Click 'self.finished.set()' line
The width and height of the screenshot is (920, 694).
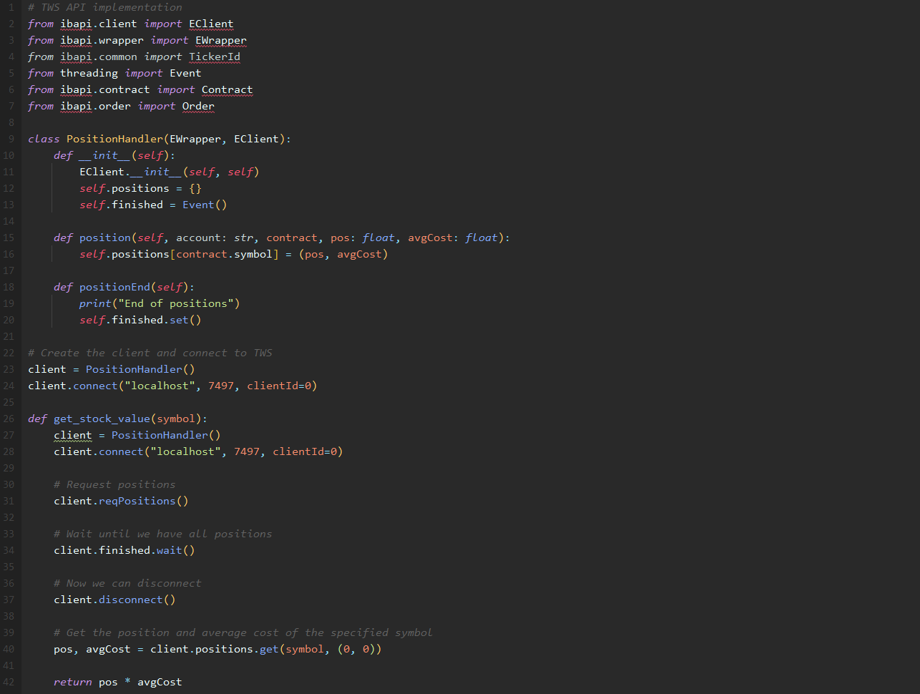(140, 320)
